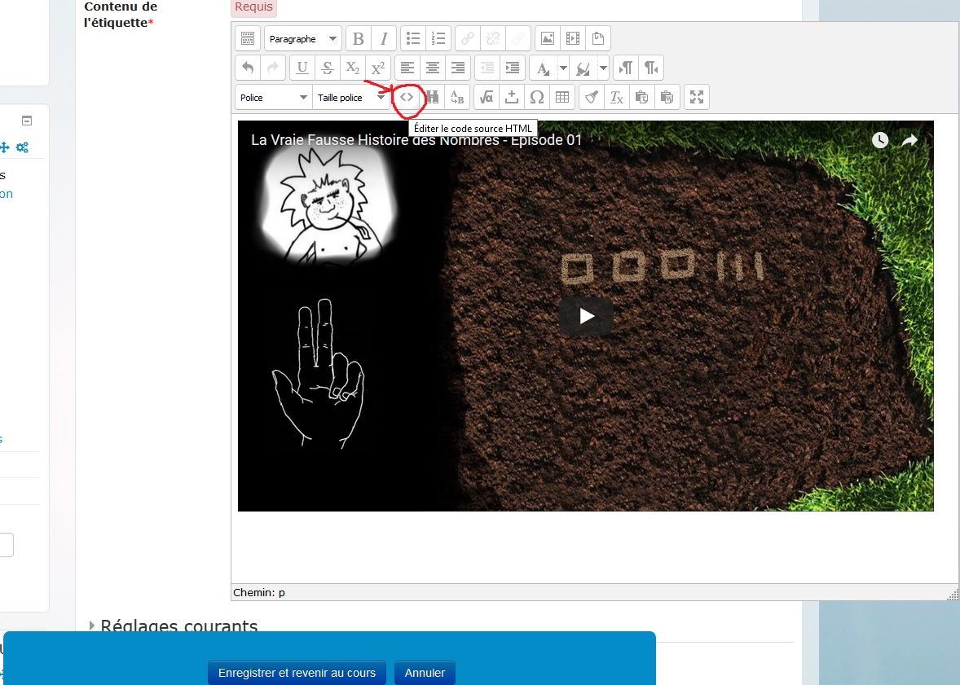Toggle bold formatting
Screen dimensions: 960x685
coord(358,39)
